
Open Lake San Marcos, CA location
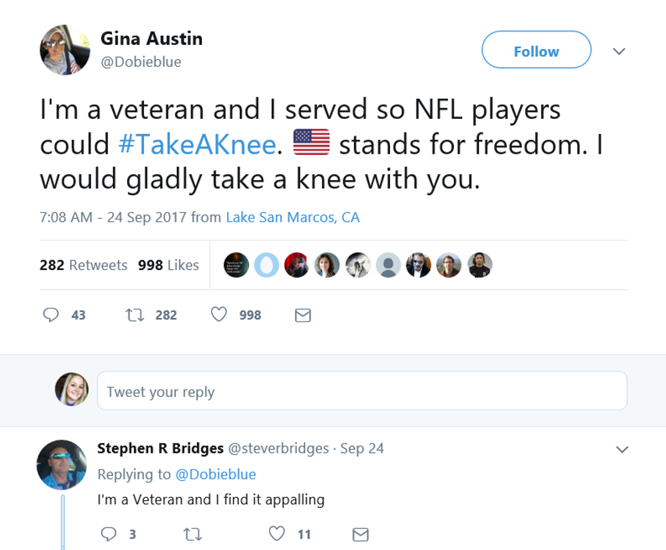[x=292, y=218]
